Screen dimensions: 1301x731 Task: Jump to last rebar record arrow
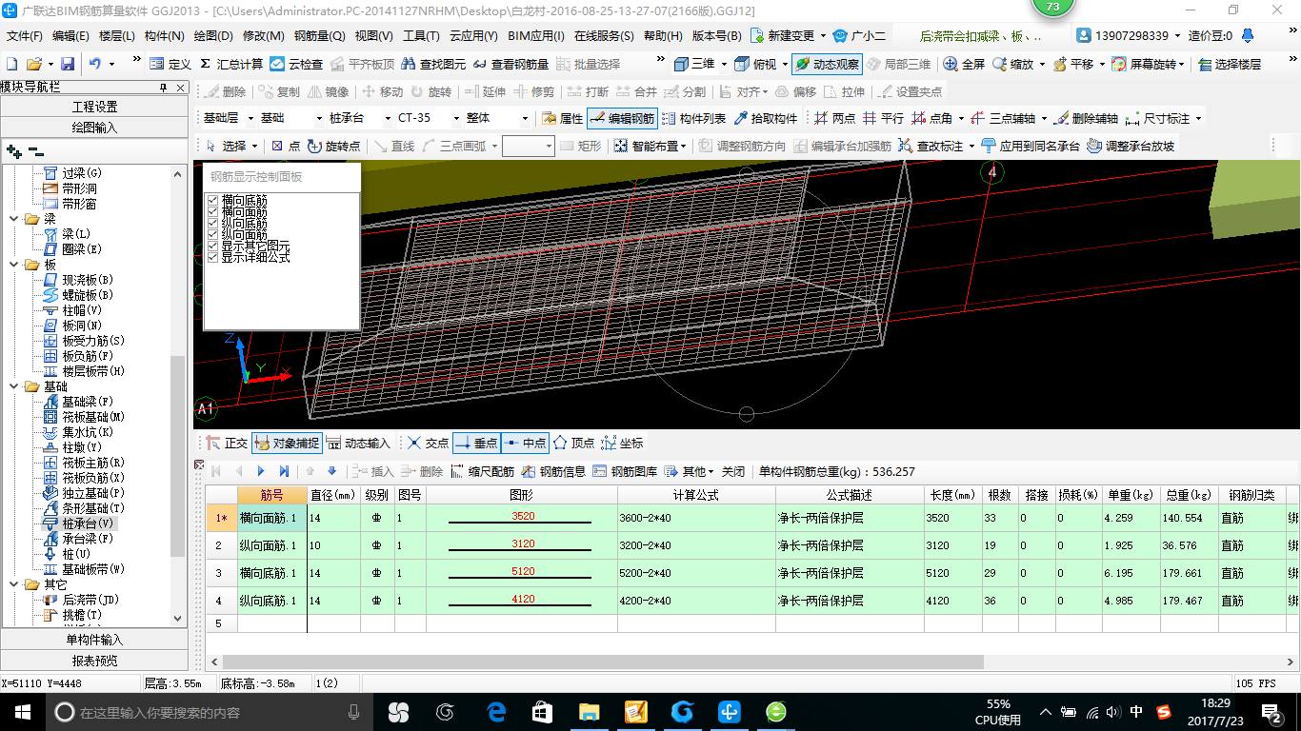coord(284,471)
